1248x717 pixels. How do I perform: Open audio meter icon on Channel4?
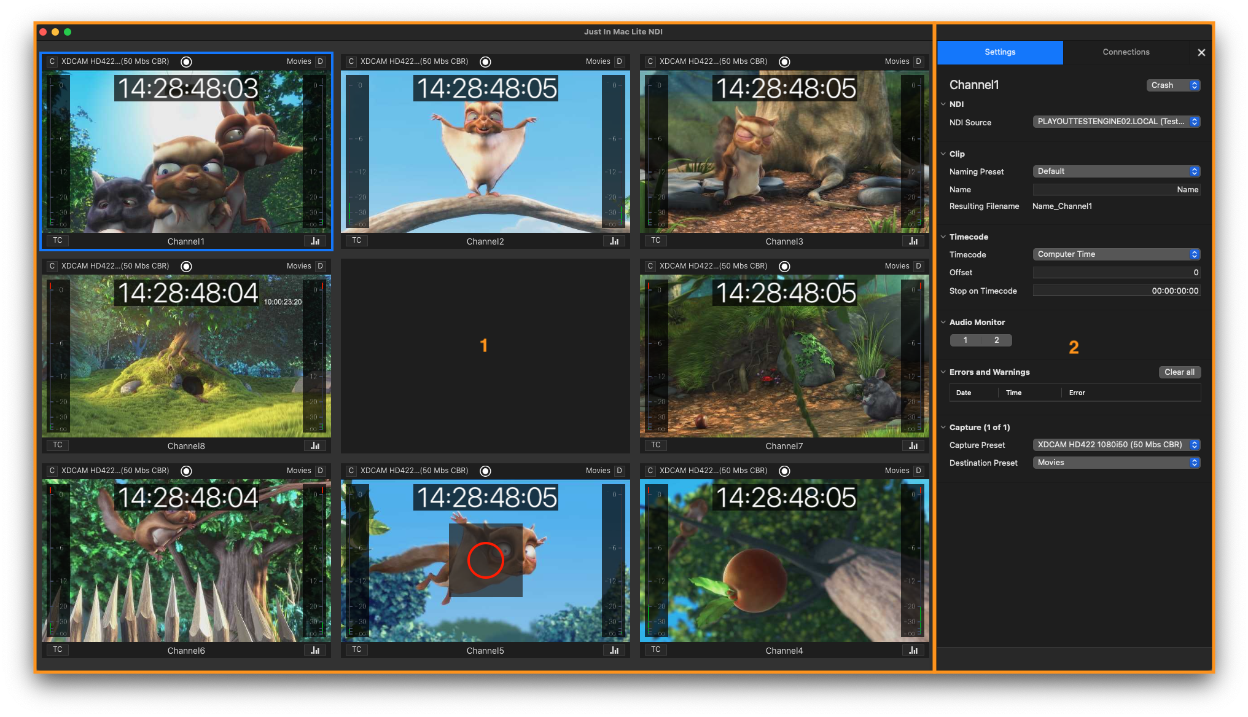pyautogui.click(x=913, y=650)
